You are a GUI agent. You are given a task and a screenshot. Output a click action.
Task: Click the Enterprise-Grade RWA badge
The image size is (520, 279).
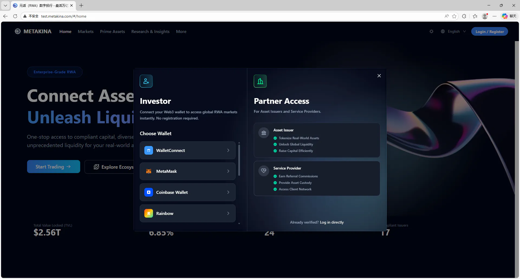pyautogui.click(x=55, y=72)
